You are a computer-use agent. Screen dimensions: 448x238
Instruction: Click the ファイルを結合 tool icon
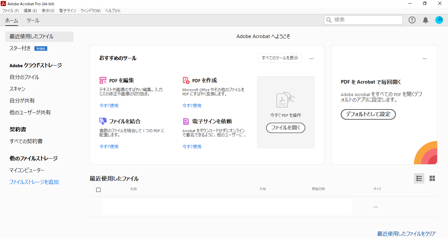coord(103,121)
